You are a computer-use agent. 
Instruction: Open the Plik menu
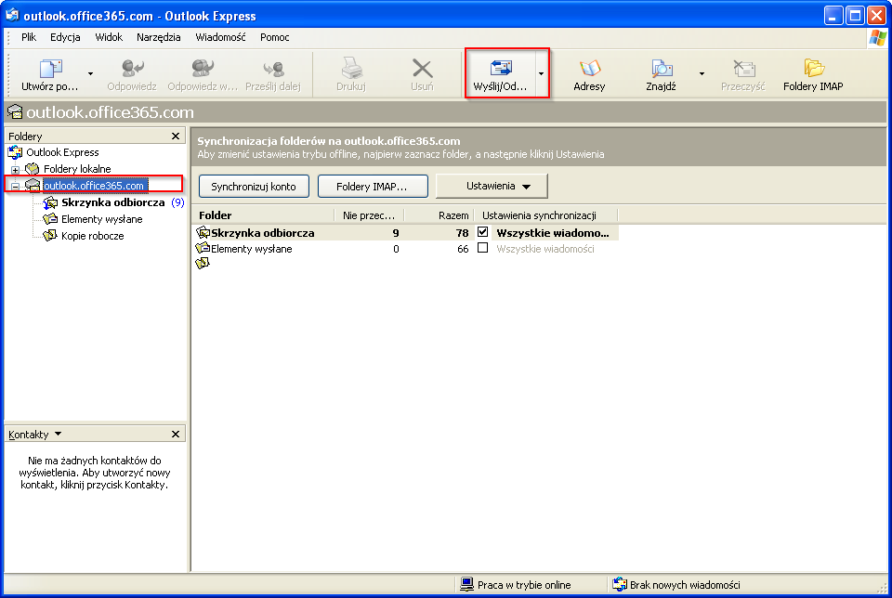pyautogui.click(x=29, y=37)
